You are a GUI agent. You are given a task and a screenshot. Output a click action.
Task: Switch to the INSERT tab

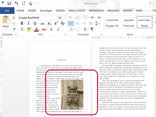tap(32, 10)
